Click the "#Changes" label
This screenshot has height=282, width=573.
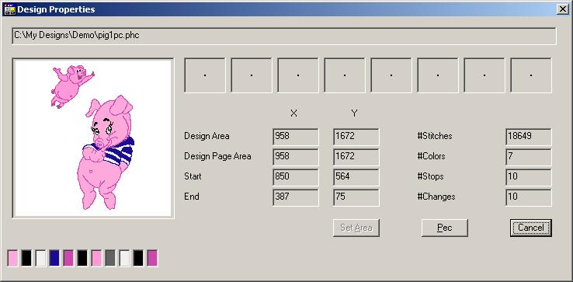click(x=436, y=197)
